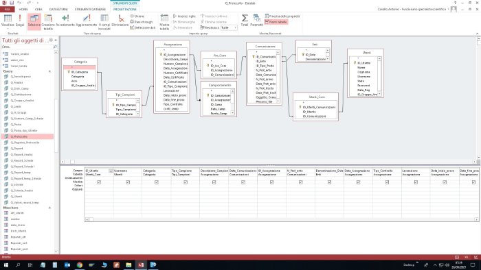This screenshot has height=270, width=481.
Task: Open the STRUMENTI DATABASE tab
Action: [x=90, y=9]
